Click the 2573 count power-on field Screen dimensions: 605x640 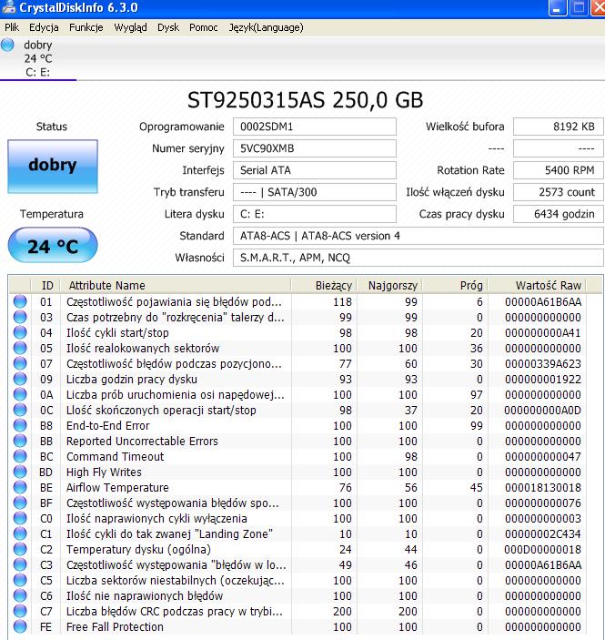(x=558, y=192)
